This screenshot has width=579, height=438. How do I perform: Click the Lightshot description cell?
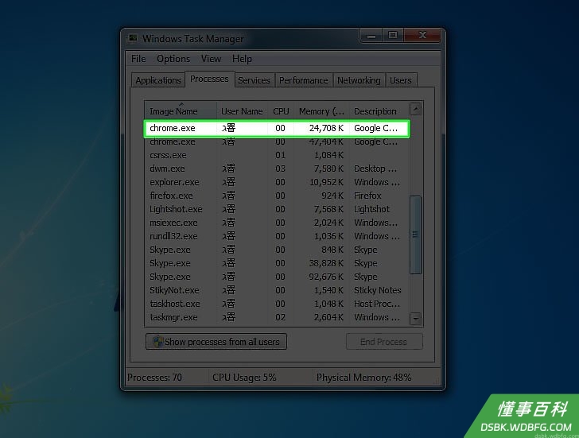372,209
